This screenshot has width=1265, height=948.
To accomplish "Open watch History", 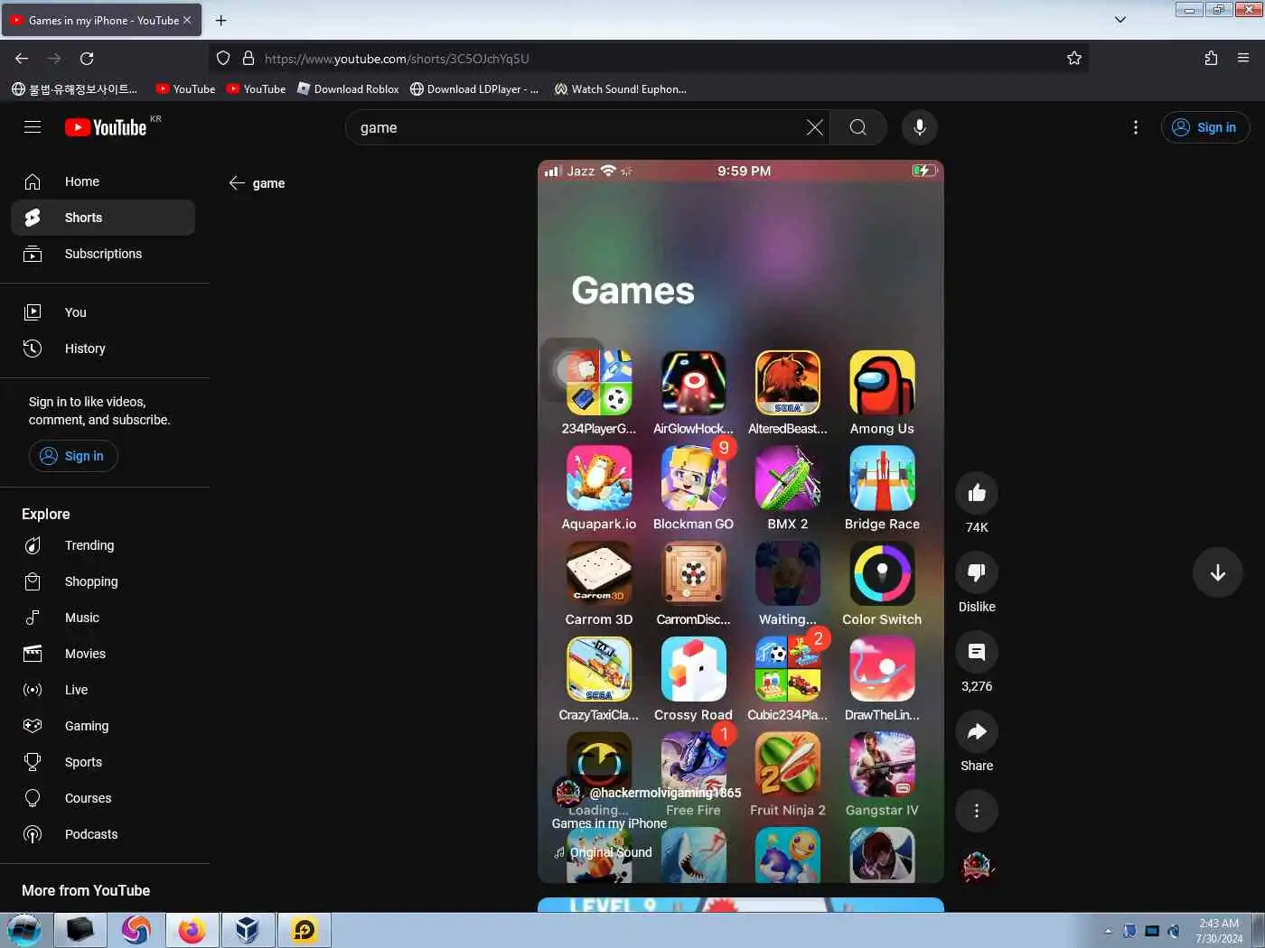I will (103, 349).
